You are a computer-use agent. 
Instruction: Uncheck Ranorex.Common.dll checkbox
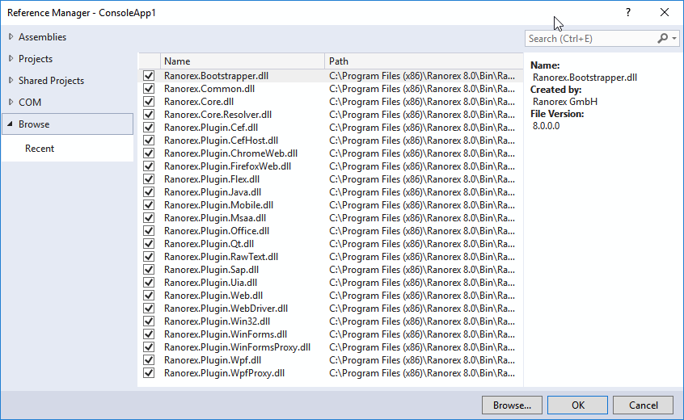point(149,89)
